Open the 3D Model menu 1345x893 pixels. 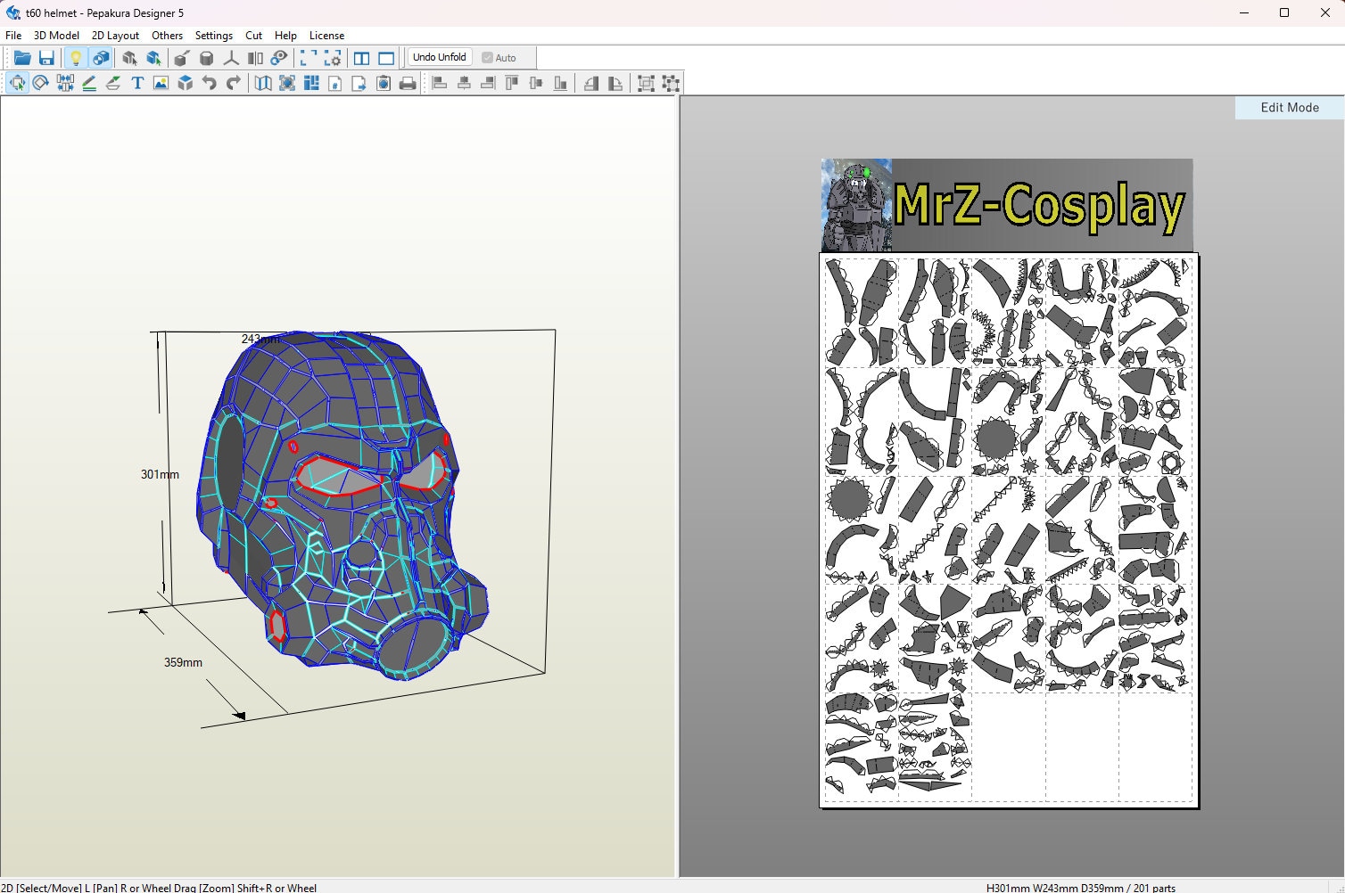point(55,35)
